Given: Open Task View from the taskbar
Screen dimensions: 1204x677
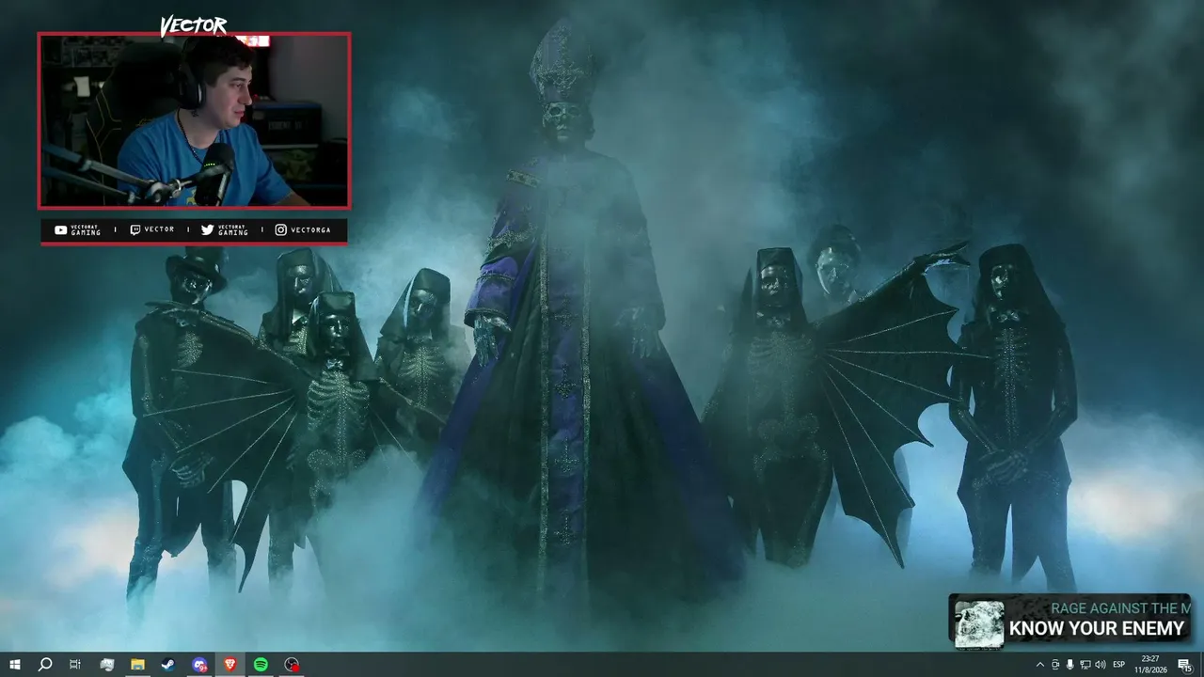Looking at the screenshot, I should pos(75,665).
